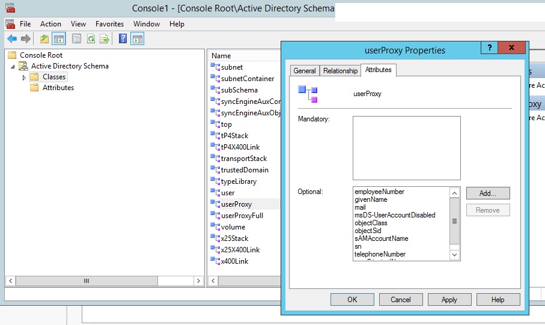Image resolution: width=545 pixels, height=325 pixels.
Task: Go back with the blue arrow toolbar icon
Action: click(12, 38)
